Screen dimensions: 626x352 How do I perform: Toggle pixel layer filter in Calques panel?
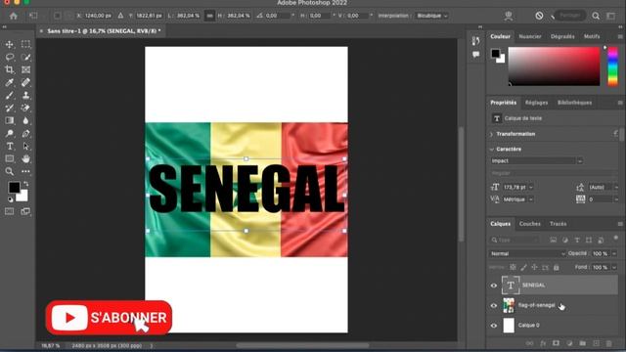554,240
